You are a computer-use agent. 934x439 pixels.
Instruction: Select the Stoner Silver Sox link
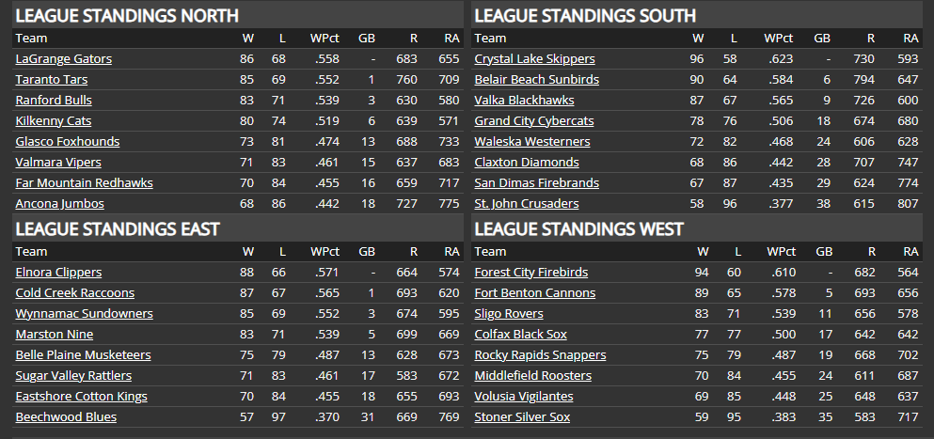(x=522, y=417)
